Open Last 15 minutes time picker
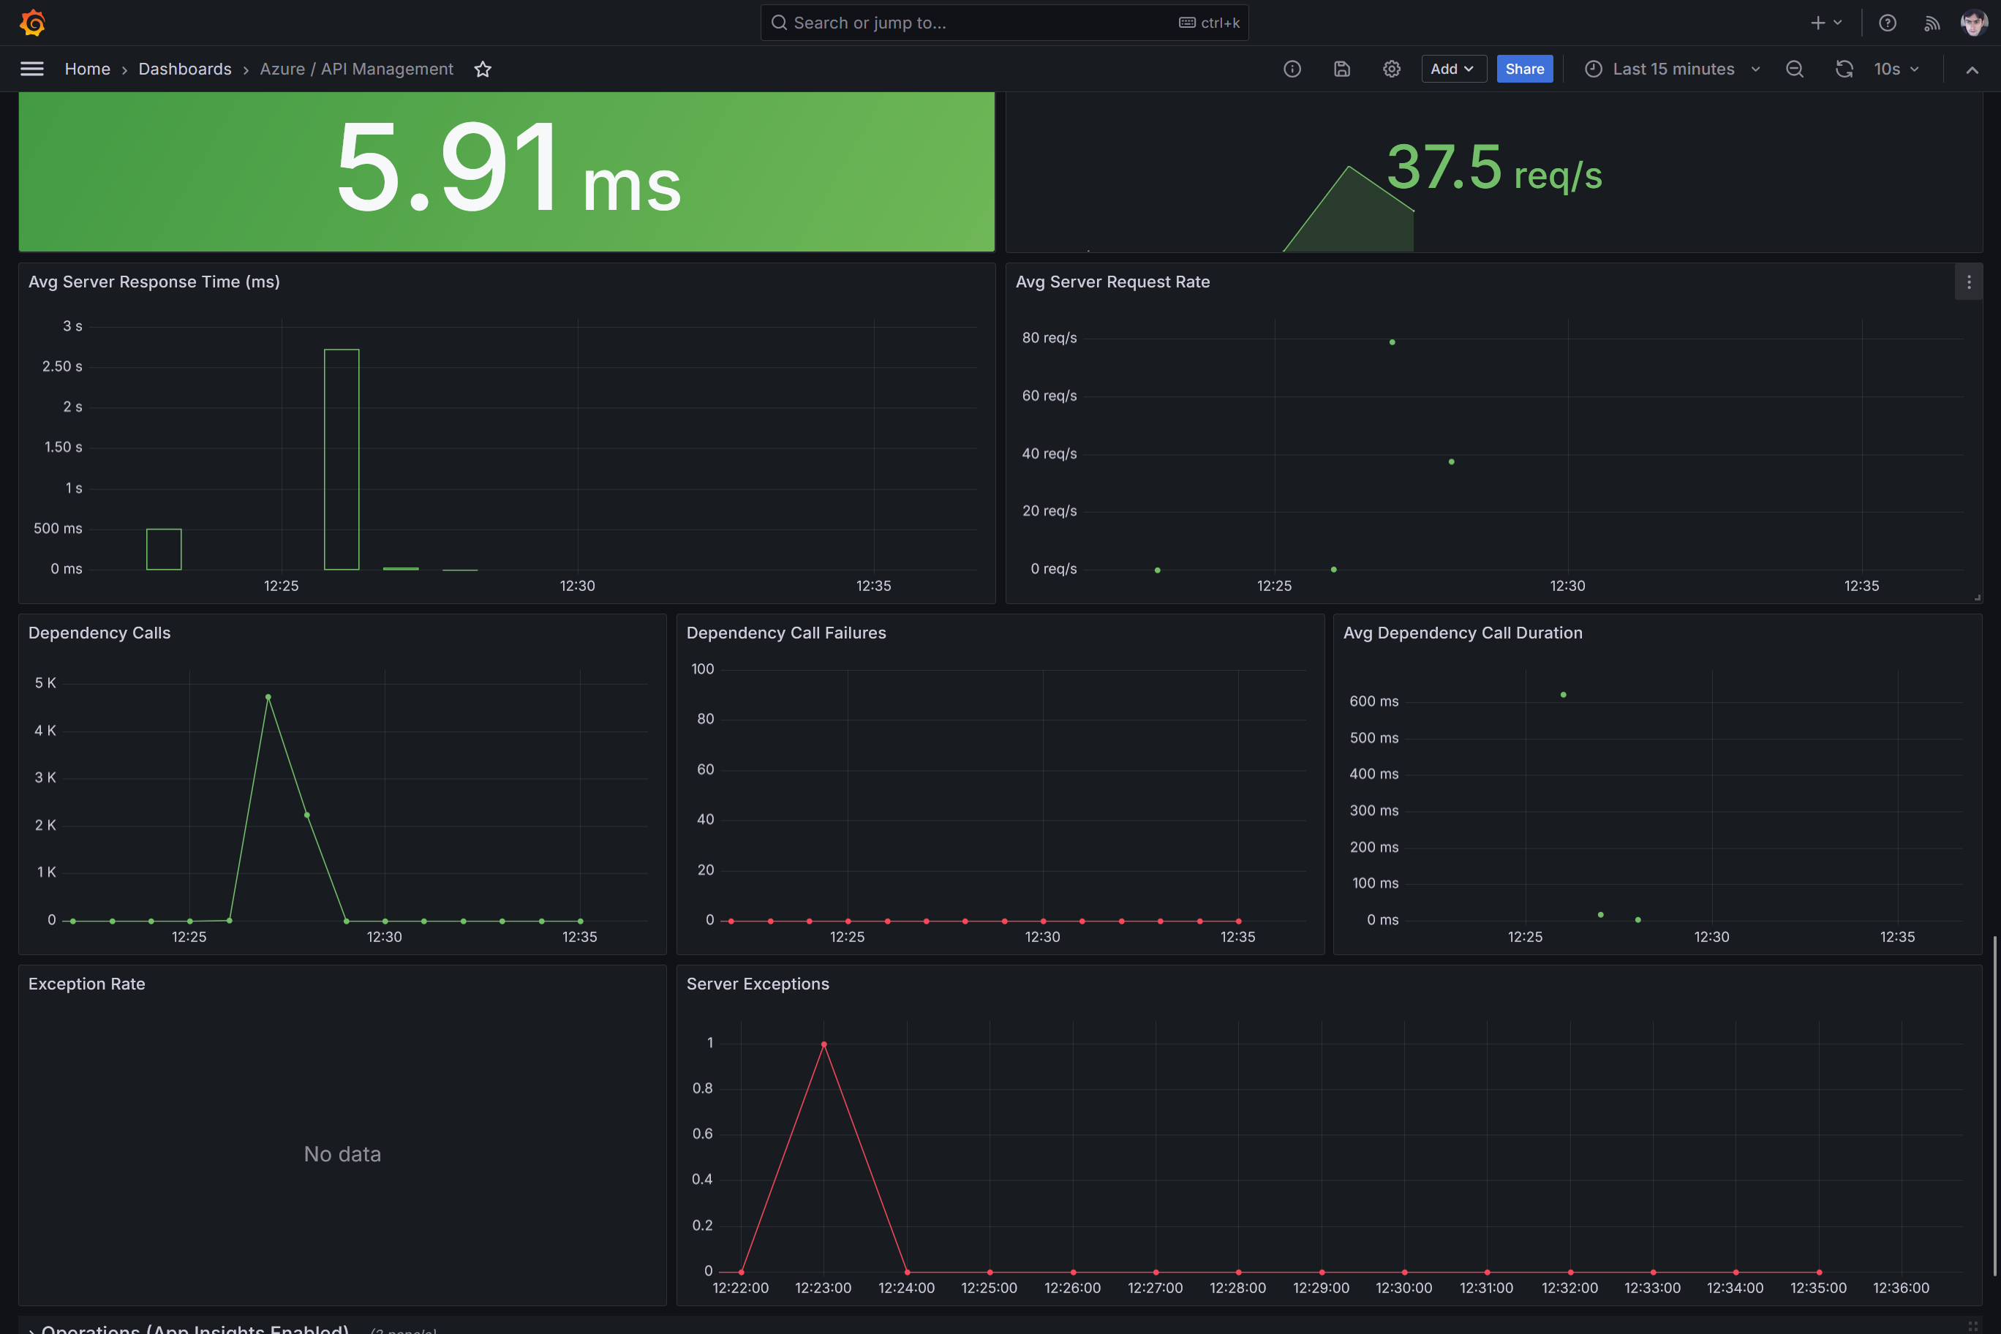The image size is (2001, 1334). point(1672,69)
